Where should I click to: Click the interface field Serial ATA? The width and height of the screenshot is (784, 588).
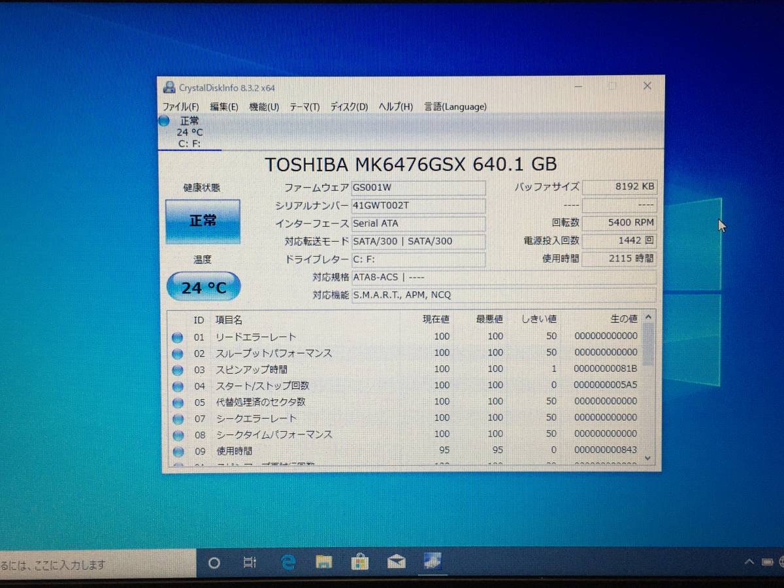(418, 223)
